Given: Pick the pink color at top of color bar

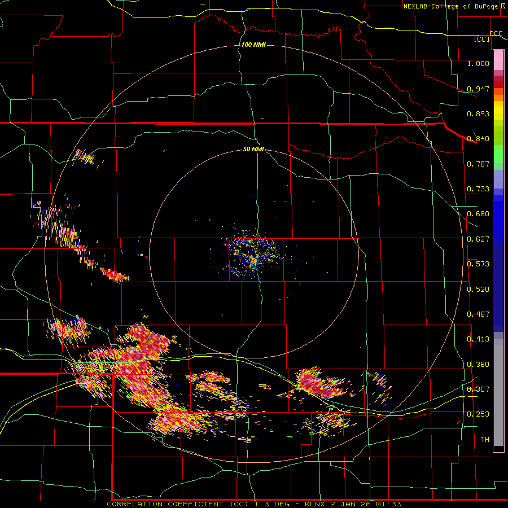Looking at the screenshot, I should [x=498, y=60].
